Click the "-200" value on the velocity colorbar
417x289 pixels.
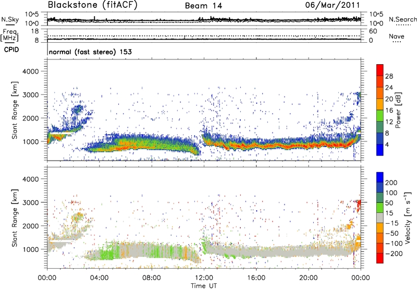394,254
